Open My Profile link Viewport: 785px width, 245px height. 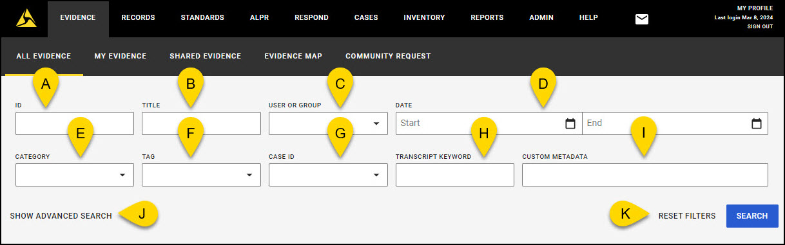point(755,8)
